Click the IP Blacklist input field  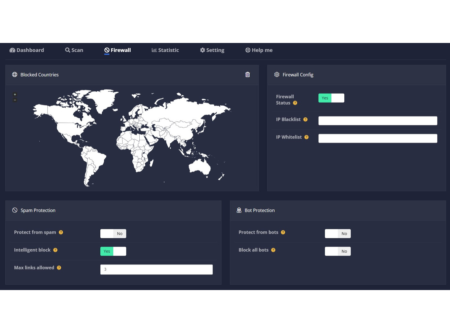tap(377, 121)
